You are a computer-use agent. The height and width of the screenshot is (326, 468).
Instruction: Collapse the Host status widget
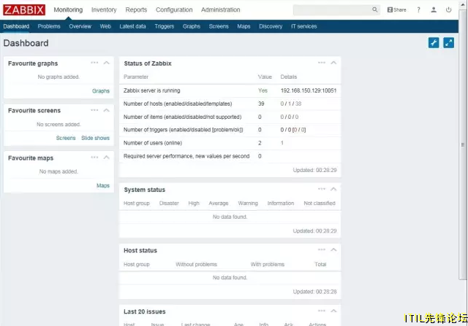click(333, 249)
